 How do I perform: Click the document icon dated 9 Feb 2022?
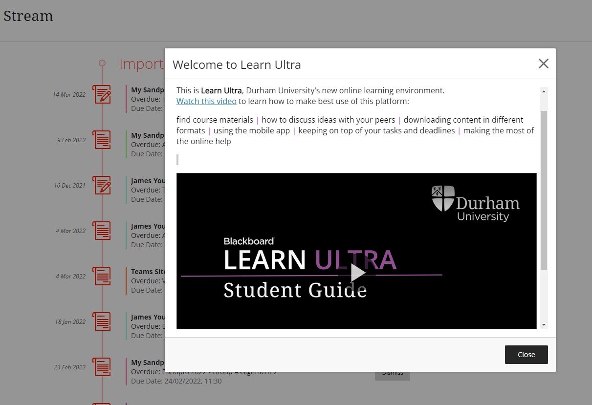point(102,140)
